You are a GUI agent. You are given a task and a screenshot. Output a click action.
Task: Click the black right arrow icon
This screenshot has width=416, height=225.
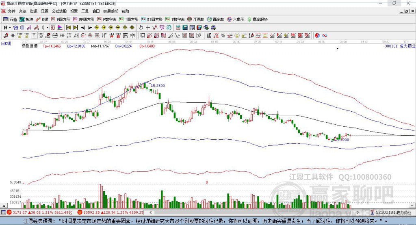click(x=90, y=28)
